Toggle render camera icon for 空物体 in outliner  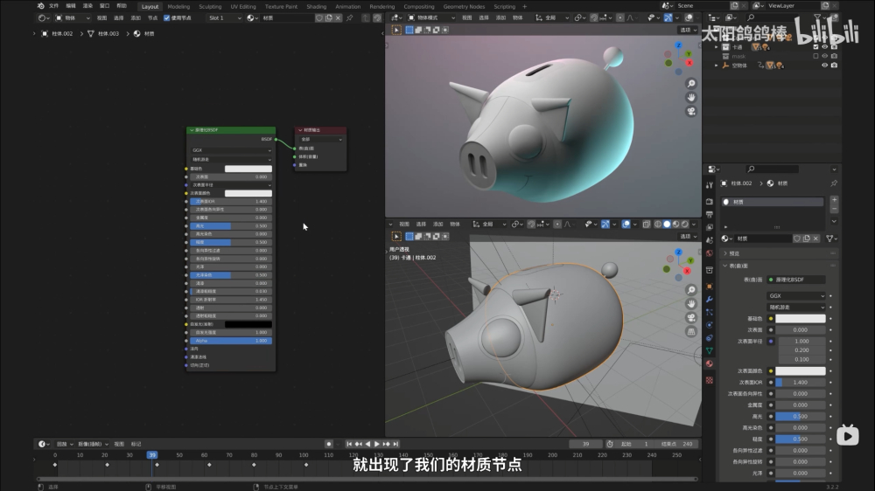[x=834, y=66]
